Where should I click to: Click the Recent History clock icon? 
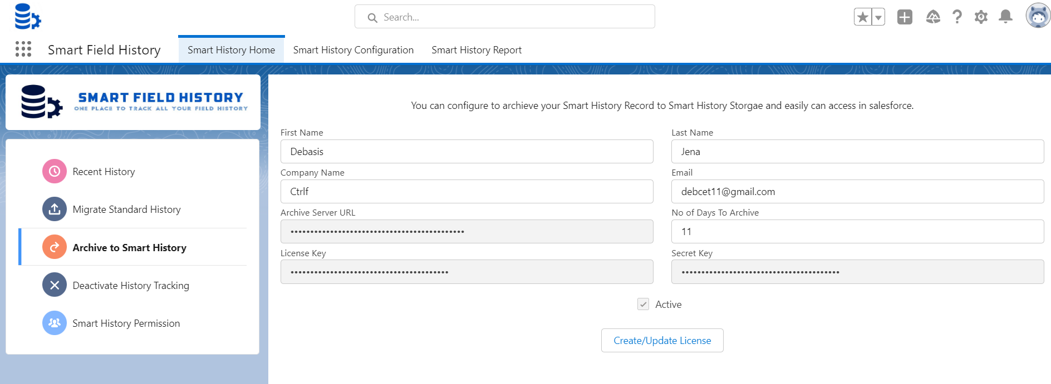click(x=55, y=172)
